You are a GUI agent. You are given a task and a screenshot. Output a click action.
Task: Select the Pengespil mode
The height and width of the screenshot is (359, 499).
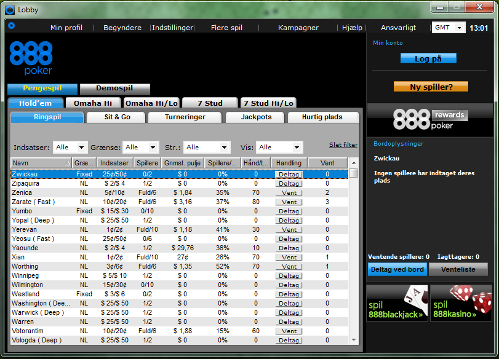coord(42,89)
